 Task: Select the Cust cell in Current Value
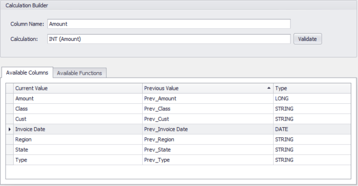78,119
